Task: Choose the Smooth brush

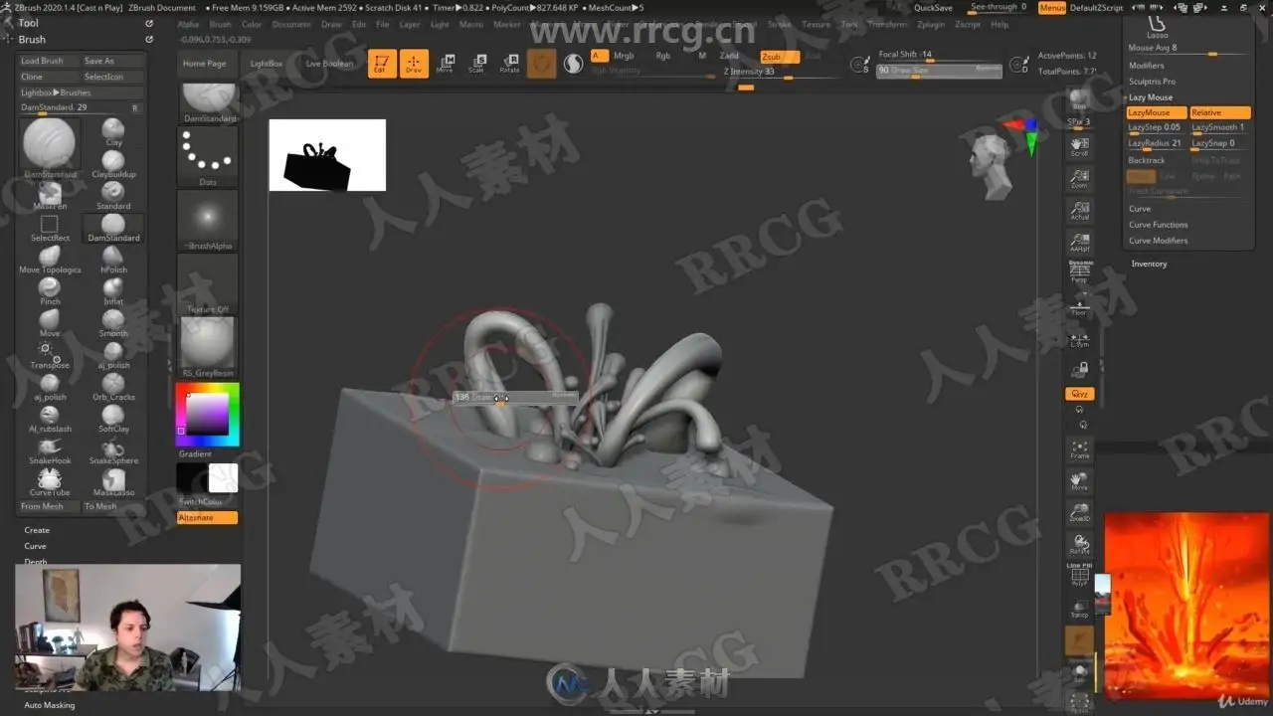Action: pos(113,322)
